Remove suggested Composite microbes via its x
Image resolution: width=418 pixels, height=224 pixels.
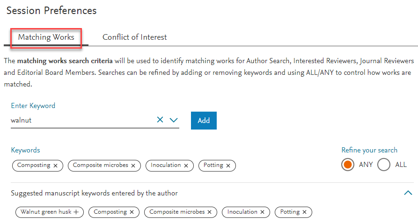click(210, 212)
